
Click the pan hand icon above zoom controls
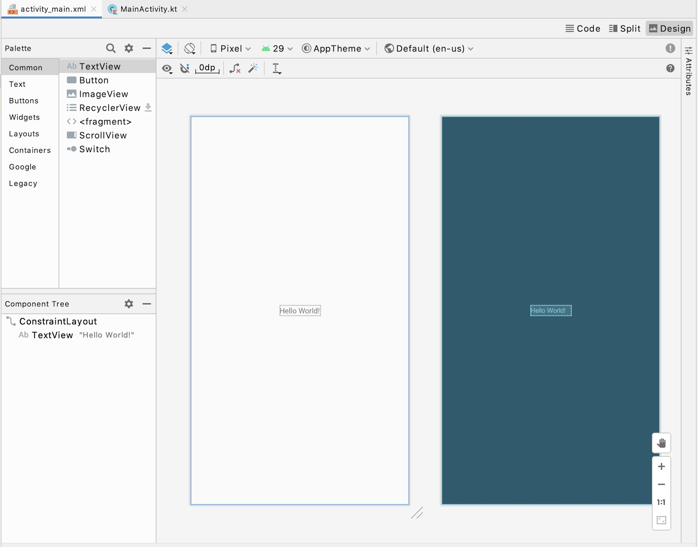point(661,443)
